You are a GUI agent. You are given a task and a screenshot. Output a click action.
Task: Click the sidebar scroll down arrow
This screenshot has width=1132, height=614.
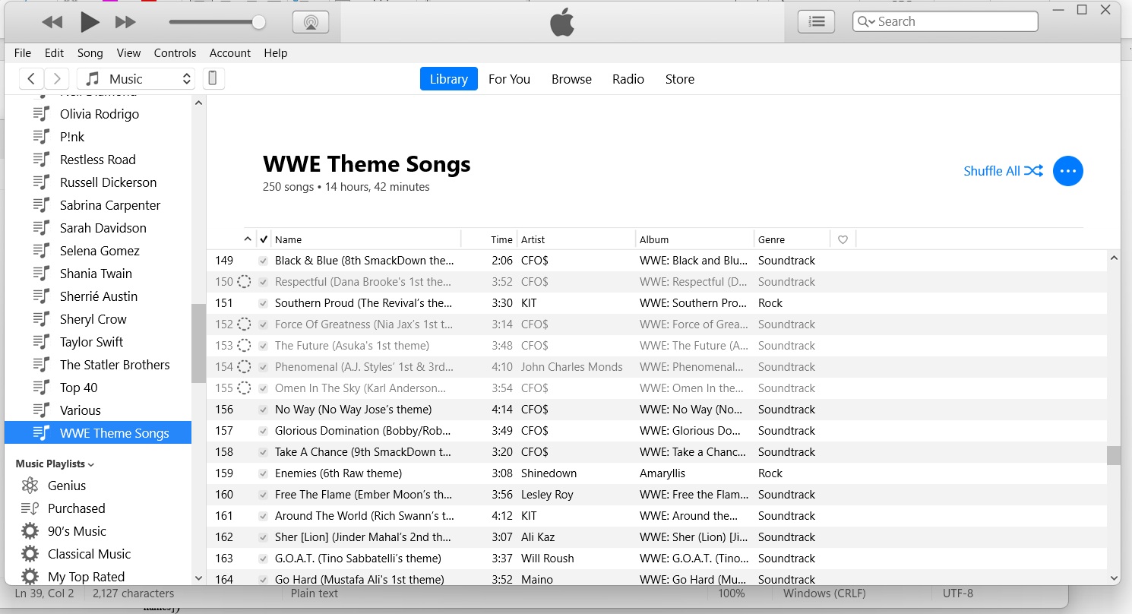pos(199,578)
